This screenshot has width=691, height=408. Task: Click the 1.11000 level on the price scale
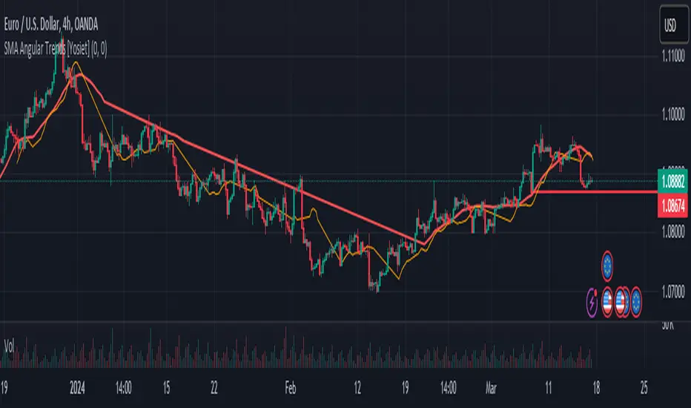(x=673, y=66)
